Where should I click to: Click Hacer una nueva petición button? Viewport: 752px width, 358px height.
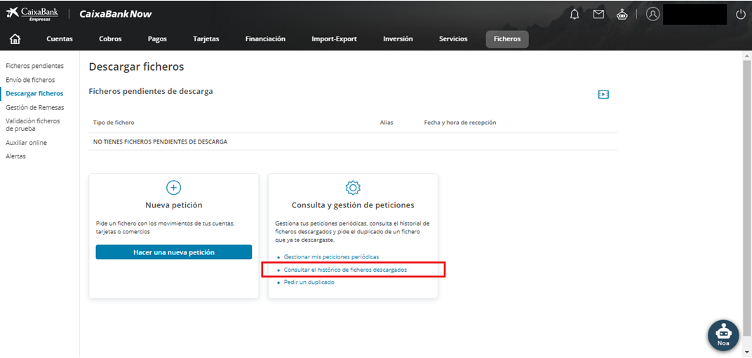(x=173, y=252)
